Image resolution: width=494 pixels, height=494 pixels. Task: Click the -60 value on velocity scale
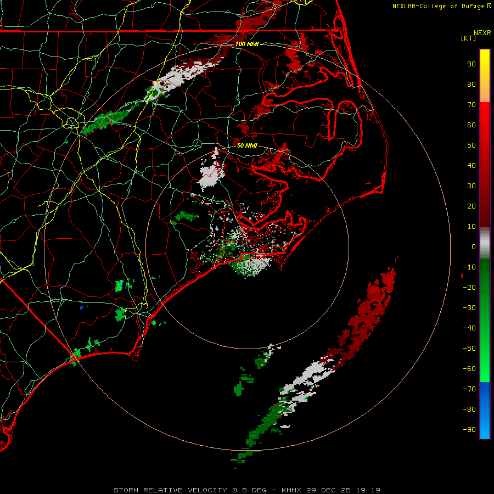coord(469,369)
